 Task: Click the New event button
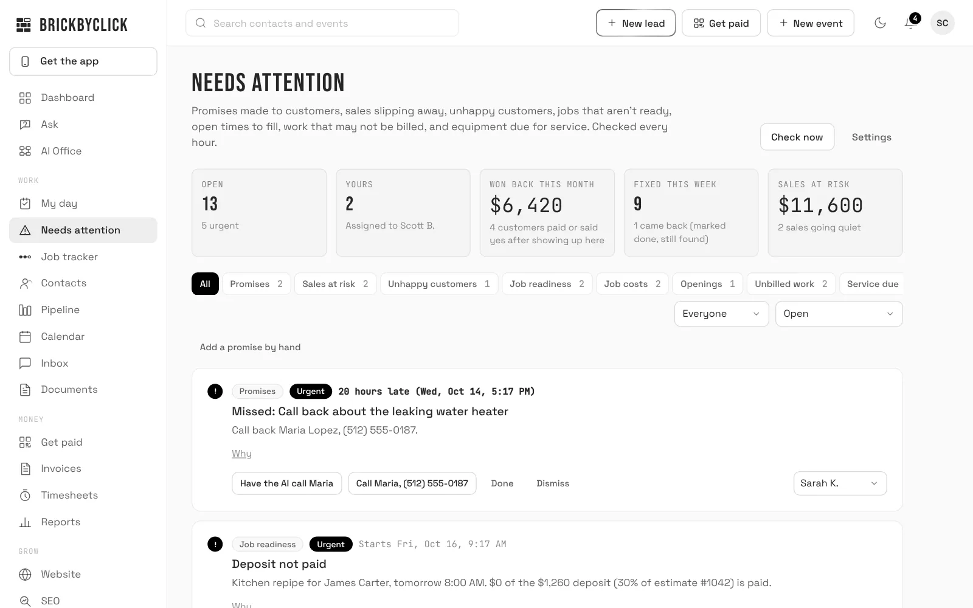click(811, 23)
